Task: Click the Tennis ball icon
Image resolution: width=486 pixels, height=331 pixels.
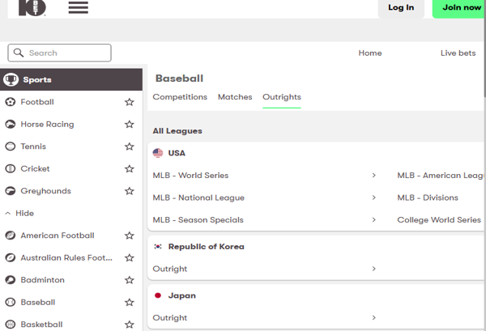Action: 11,146
